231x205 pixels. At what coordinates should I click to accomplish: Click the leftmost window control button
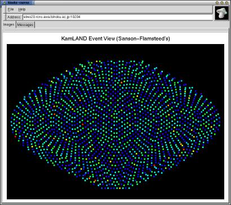point(217,3)
